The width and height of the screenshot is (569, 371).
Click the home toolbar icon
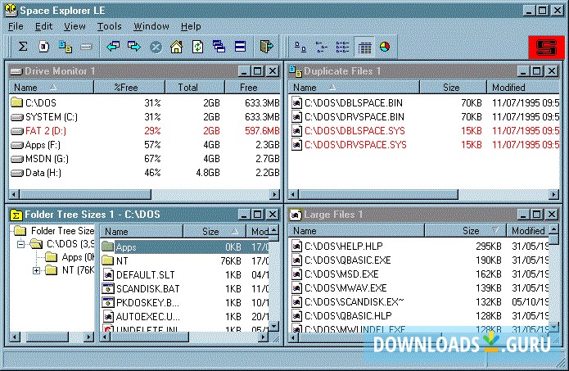pyautogui.click(x=176, y=47)
